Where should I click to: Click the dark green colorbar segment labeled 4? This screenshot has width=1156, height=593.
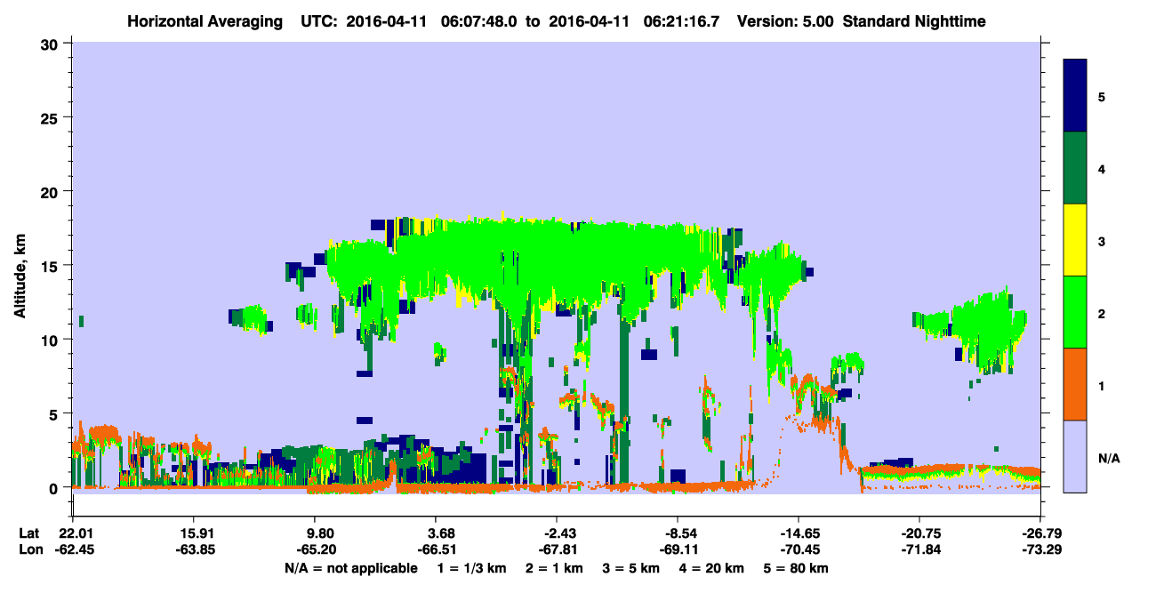pos(1075,168)
